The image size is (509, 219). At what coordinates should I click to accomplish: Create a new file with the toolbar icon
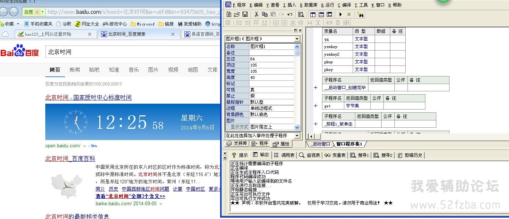pyautogui.click(x=229, y=15)
